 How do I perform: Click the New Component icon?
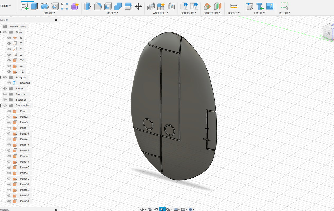coord(161,6)
